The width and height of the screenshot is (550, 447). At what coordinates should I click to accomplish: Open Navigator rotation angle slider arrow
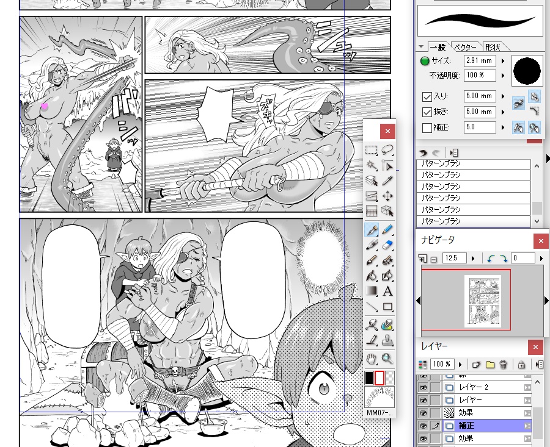point(541,259)
